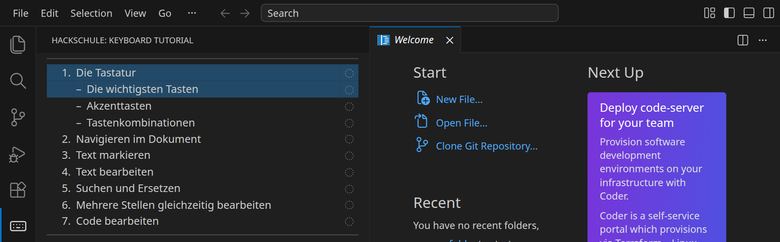Screen dimensions: 780x242
Task: Select chapter 5. Suchen und Ersetzen
Action: [x=203, y=189]
